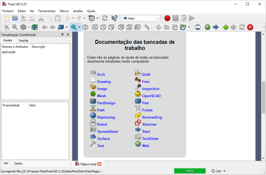The width and height of the screenshot is (266, 175).
Task: Click the Arch workbench icon
Action: (x=93, y=72)
